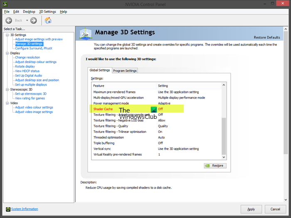This screenshot has width=291, height=218.
Task: Collapse the Display tree node
Action: coord(7,53)
